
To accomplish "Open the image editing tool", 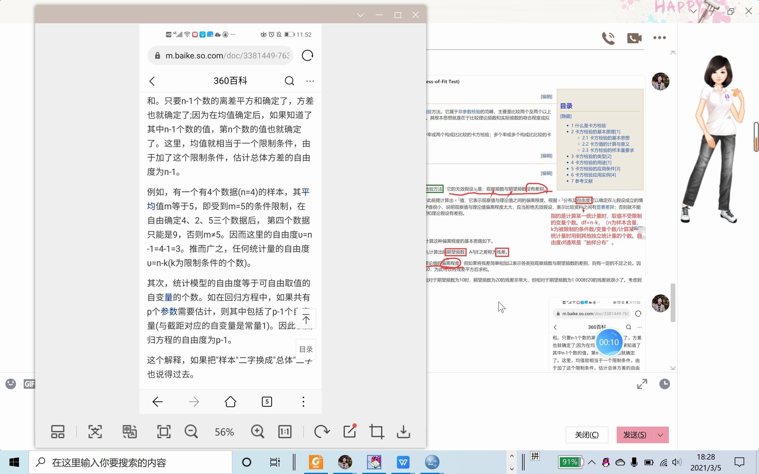I will tap(349, 431).
